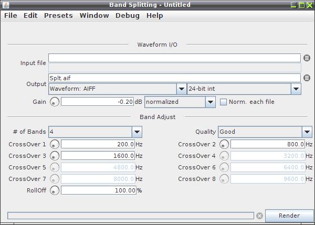Click the disabled CrossOver 4 knob
315x225 pixels.
224,156
